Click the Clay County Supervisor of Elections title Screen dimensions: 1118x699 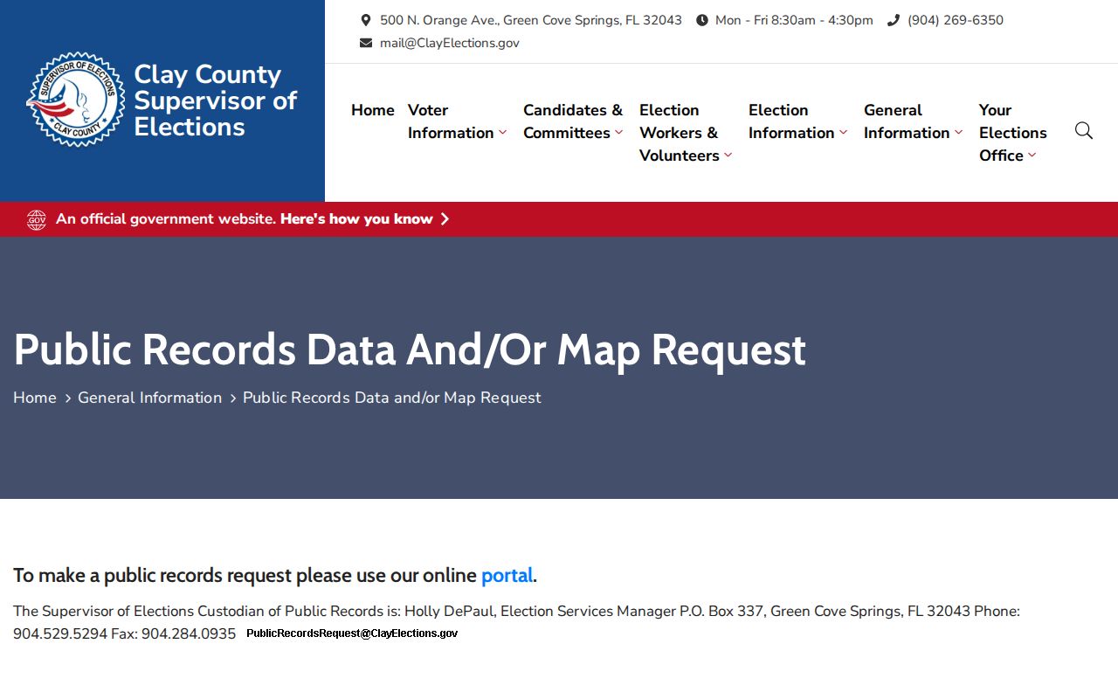tap(216, 100)
